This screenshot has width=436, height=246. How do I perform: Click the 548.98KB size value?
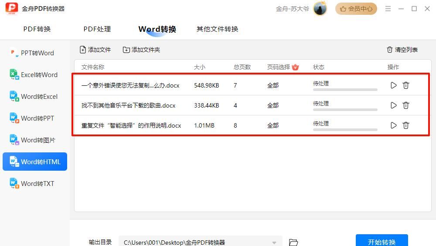207,85
